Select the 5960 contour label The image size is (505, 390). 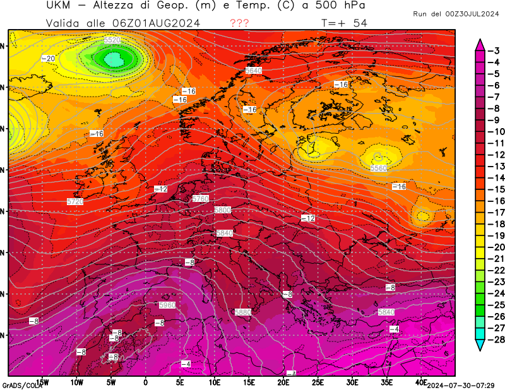167,305
